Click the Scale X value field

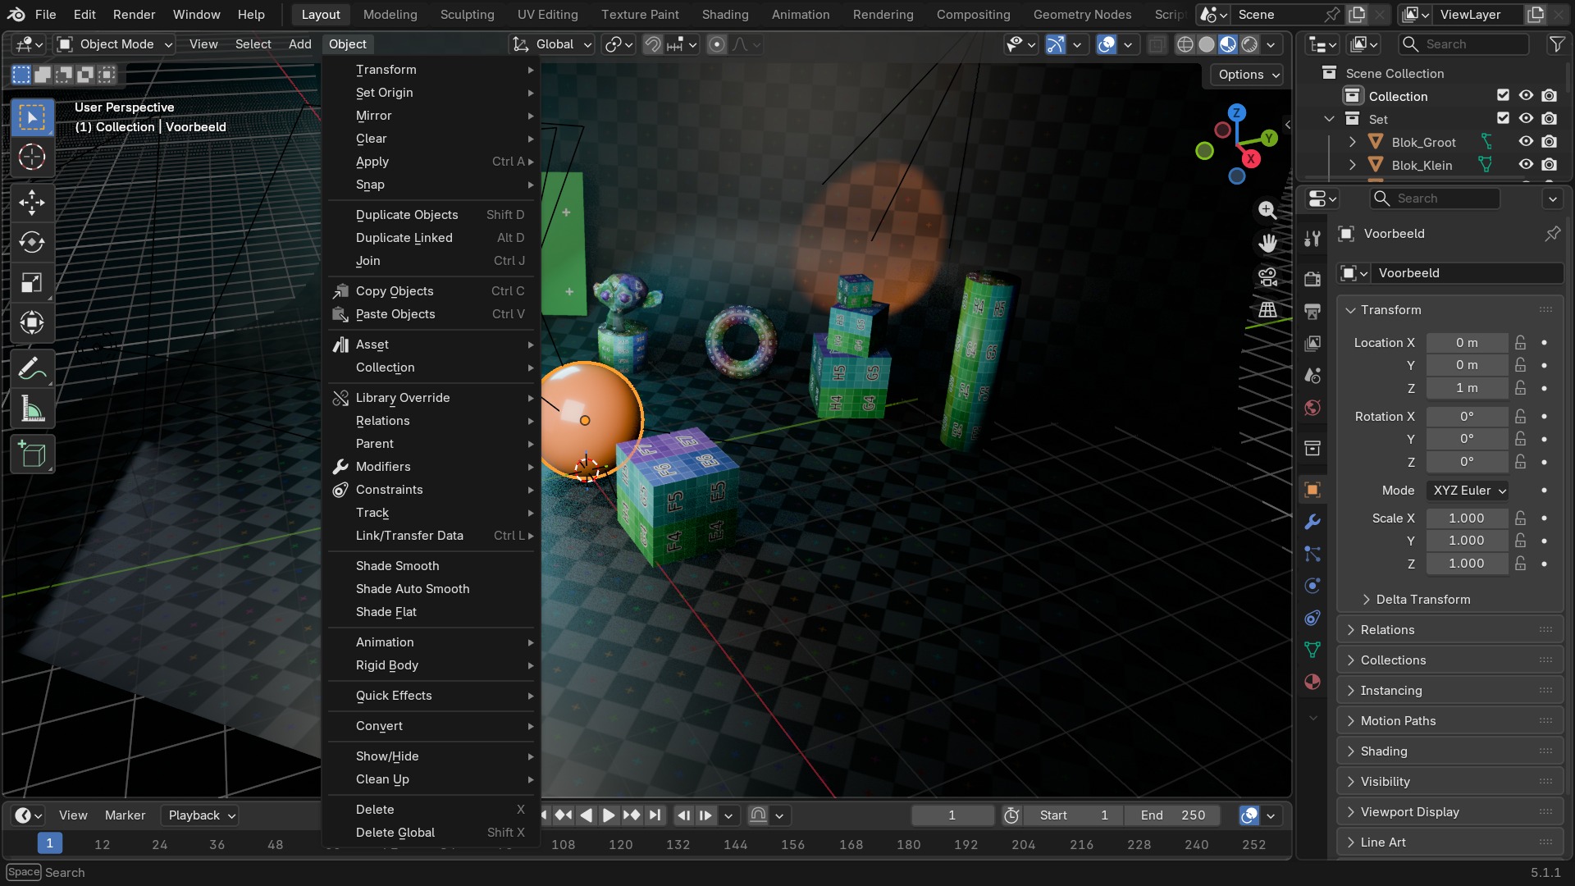click(1467, 518)
